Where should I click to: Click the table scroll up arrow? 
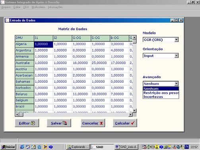(134, 37)
